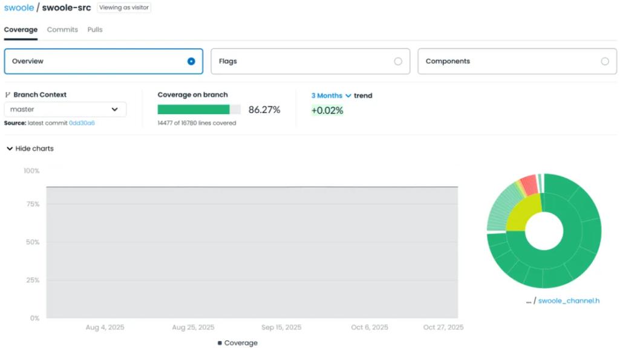Click the Coverage legend square marker
620x348 pixels.
point(220,343)
